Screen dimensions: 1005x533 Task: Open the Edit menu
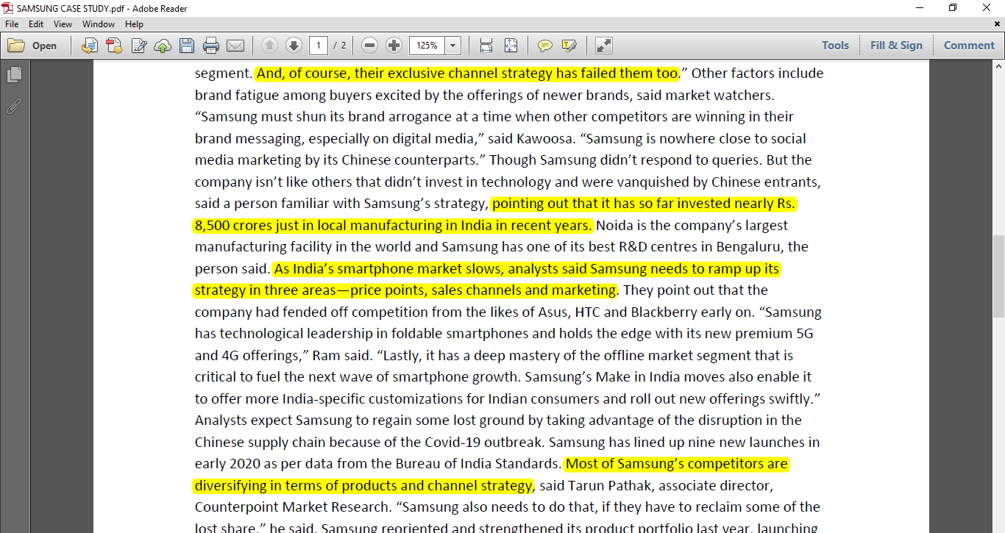36,24
